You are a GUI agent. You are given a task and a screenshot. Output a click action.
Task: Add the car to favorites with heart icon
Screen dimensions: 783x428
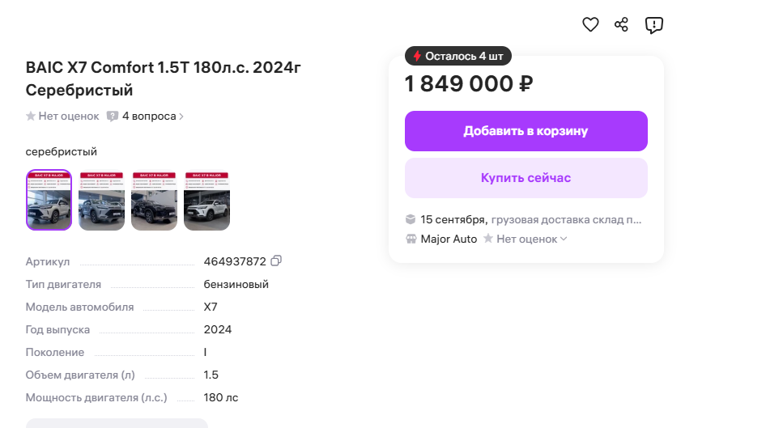tap(590, 25)
